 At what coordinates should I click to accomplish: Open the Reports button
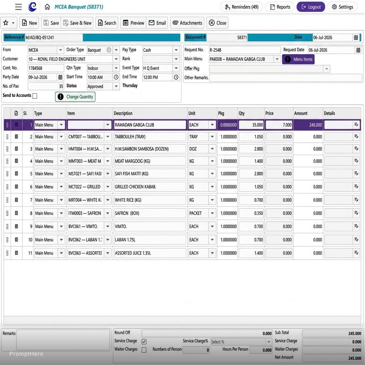coord(280,7)
